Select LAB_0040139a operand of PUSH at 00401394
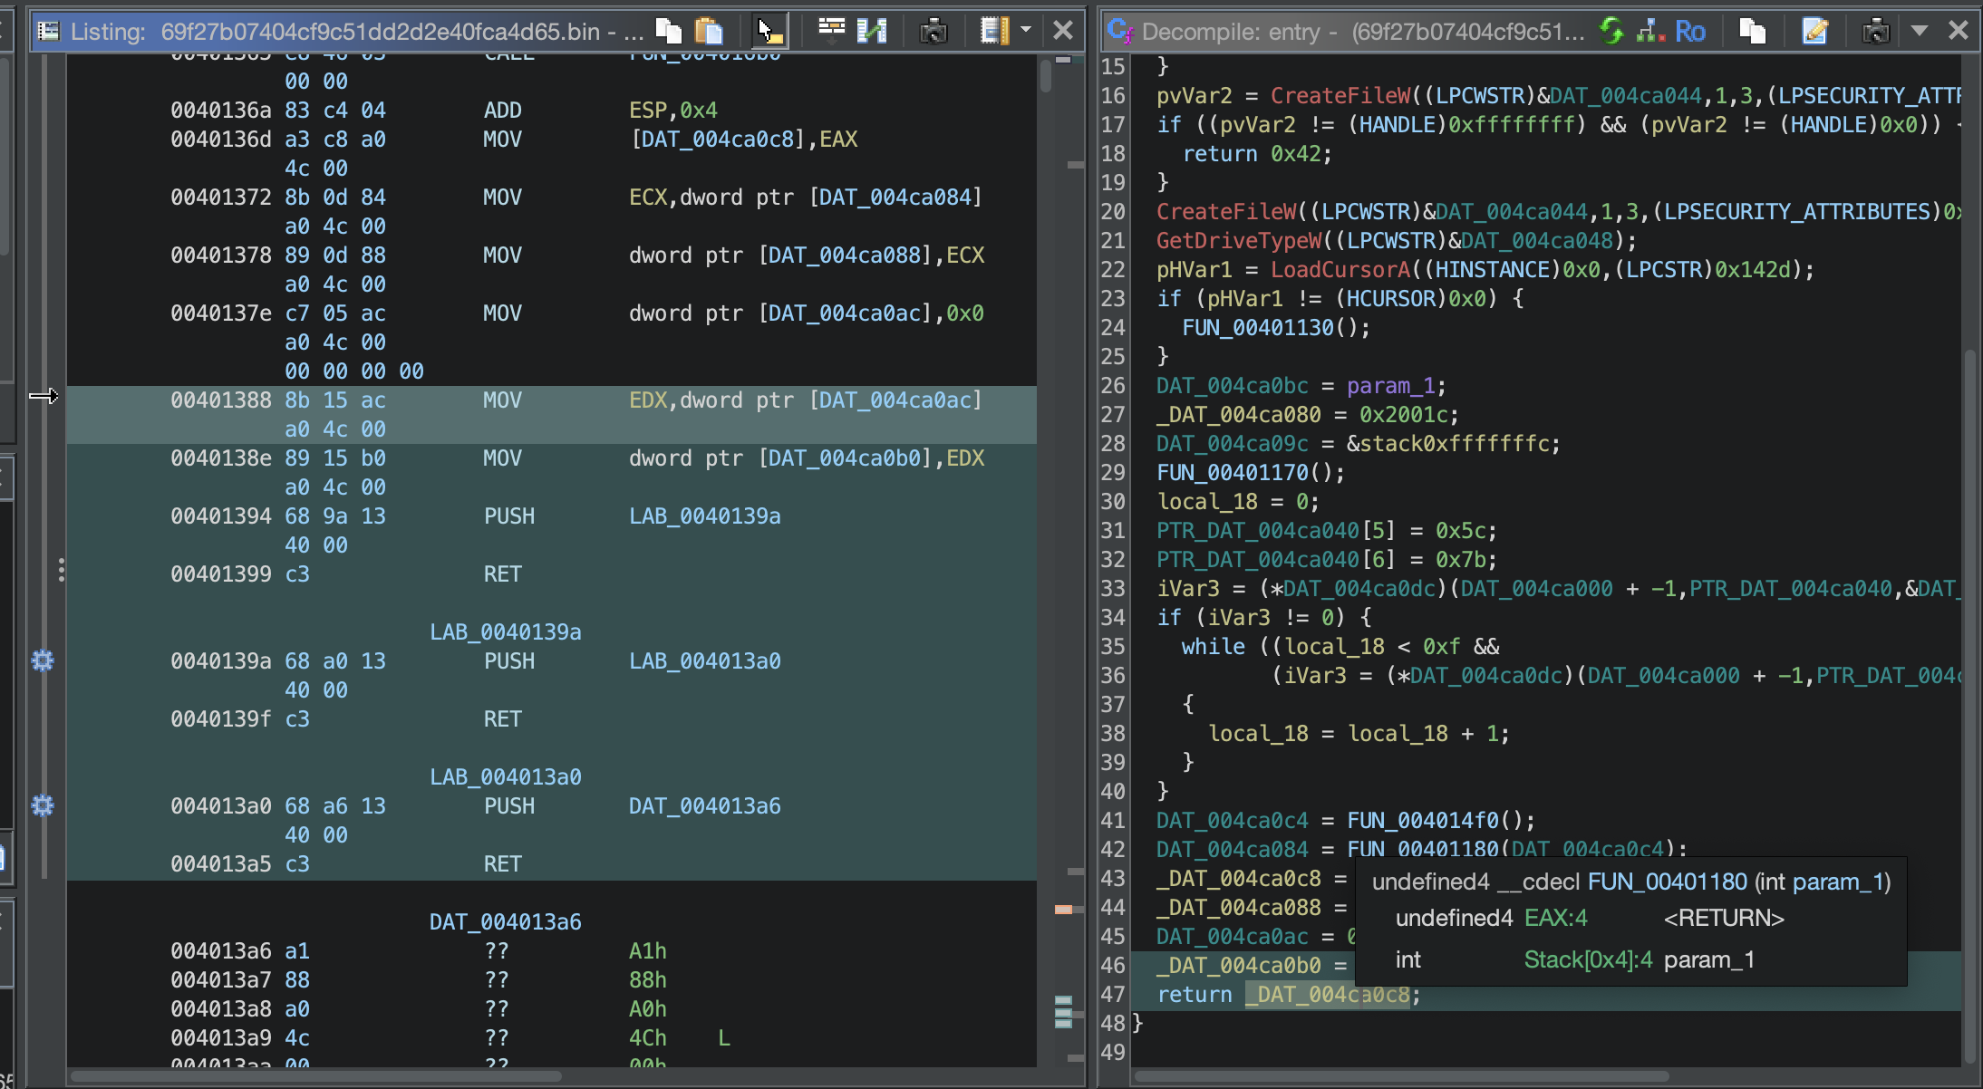This screenshot has height=1089, width=1983. click(704, 516)
